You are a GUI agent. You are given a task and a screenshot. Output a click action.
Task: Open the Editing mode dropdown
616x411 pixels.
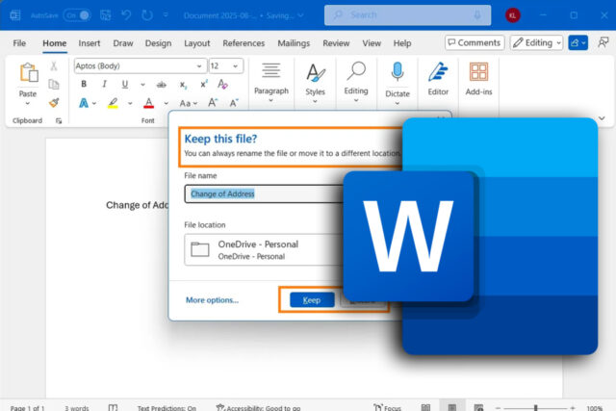(x=537, y=42)
